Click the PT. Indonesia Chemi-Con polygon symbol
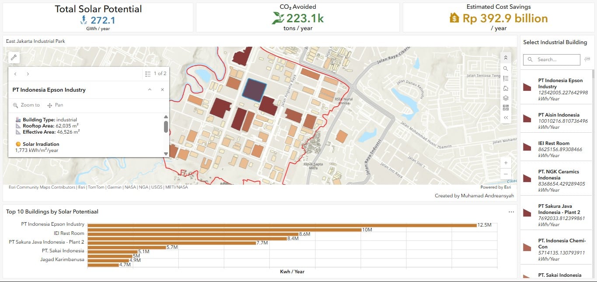This screenshot has height=282, width=597. click(527, 248)
